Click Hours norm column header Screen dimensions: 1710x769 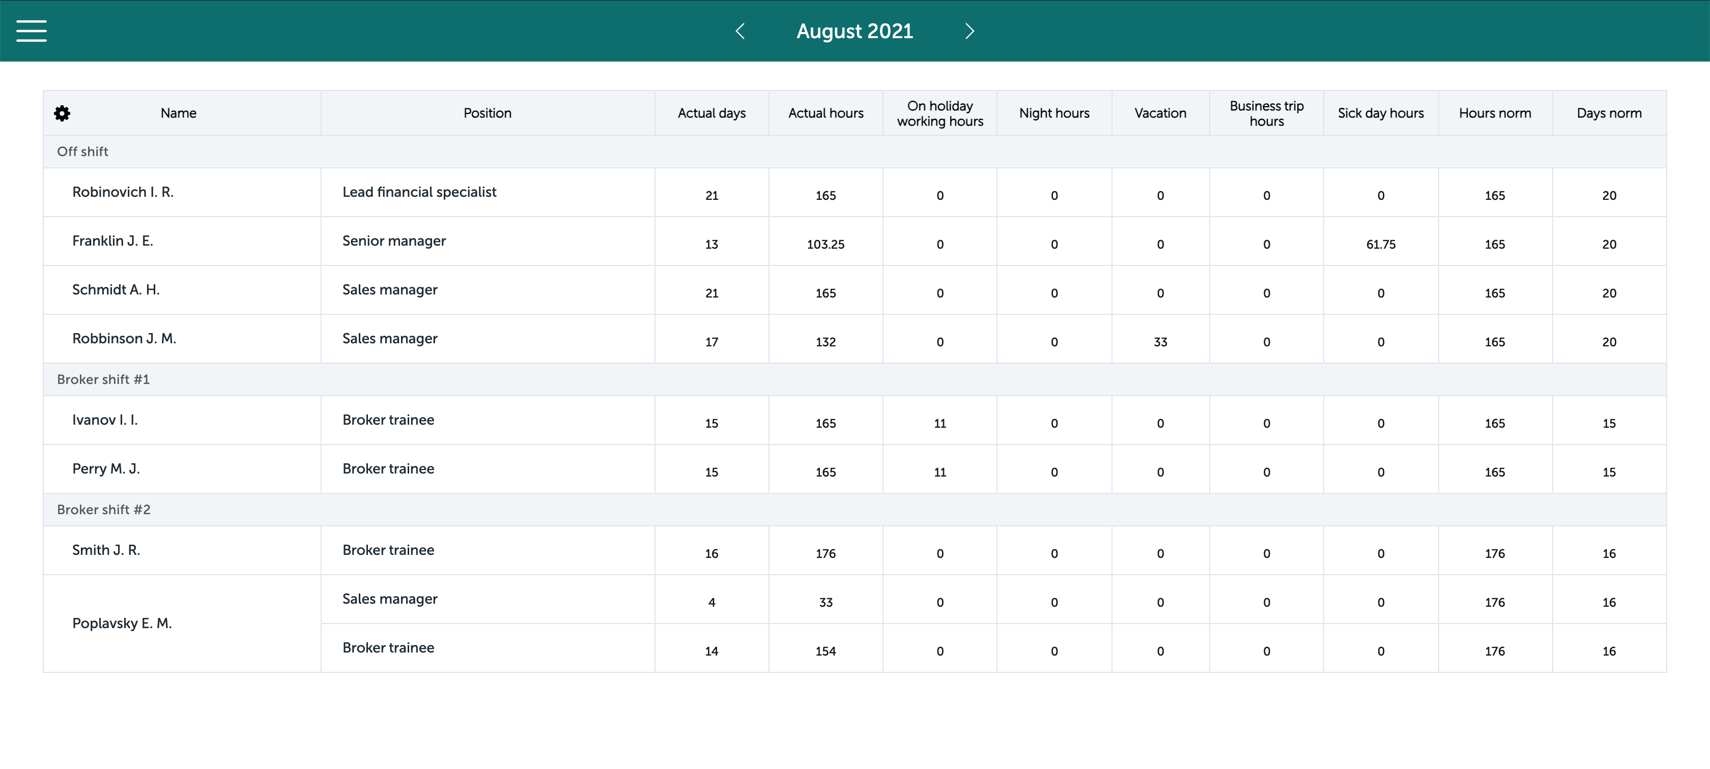coord(1494,113)
